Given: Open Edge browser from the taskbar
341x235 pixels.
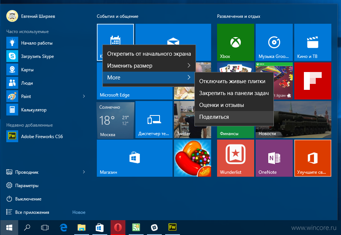Looking at the screenshot, I should pyautogui.click(x=63, y=228).
